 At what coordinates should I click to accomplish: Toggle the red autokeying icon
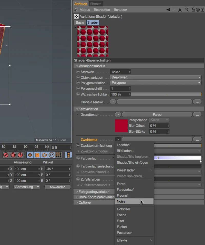point(13,155)
